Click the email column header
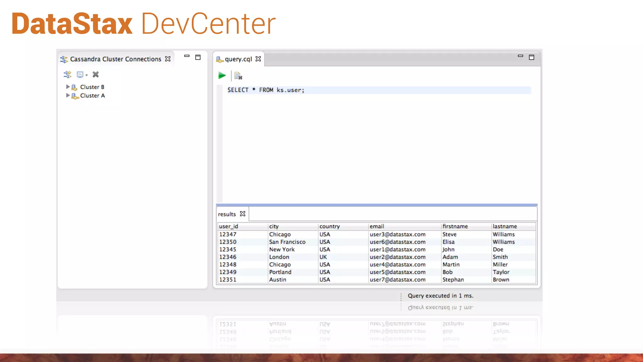 [405, 226]
